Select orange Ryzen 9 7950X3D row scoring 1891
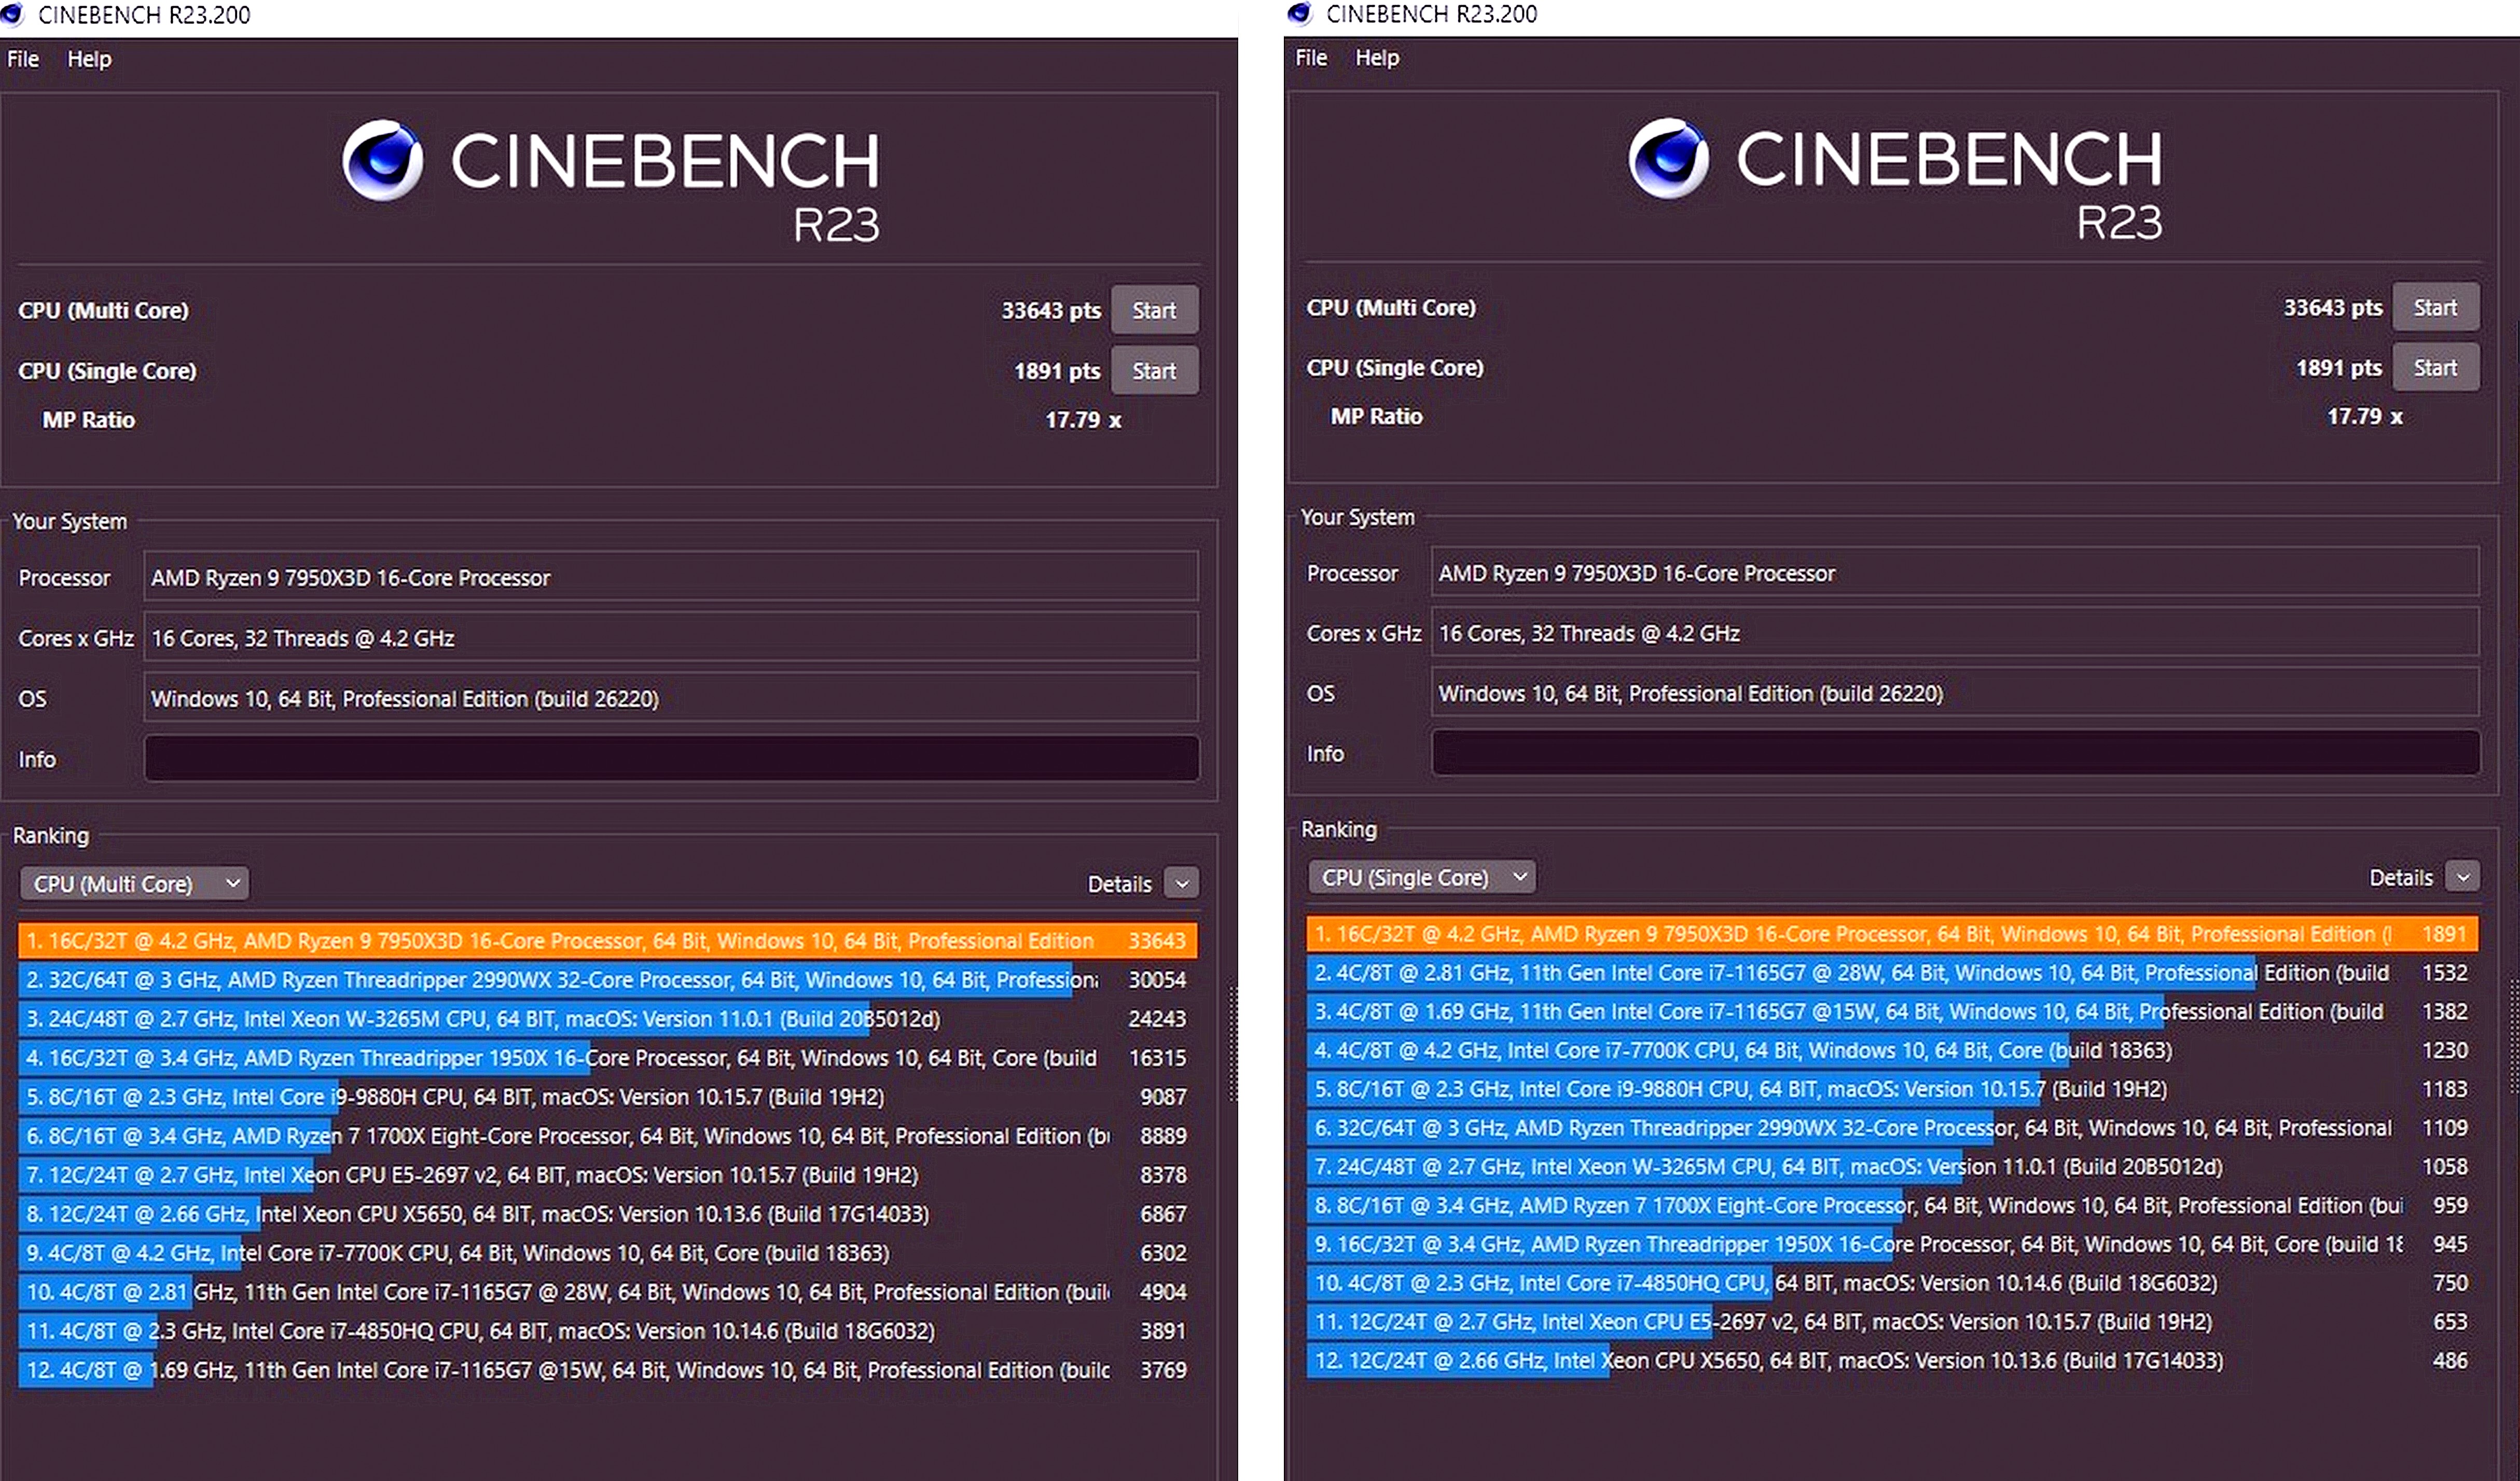Image resolution: width=2520 pixels, height=1481 pixels. click(x=1892, y=934)
